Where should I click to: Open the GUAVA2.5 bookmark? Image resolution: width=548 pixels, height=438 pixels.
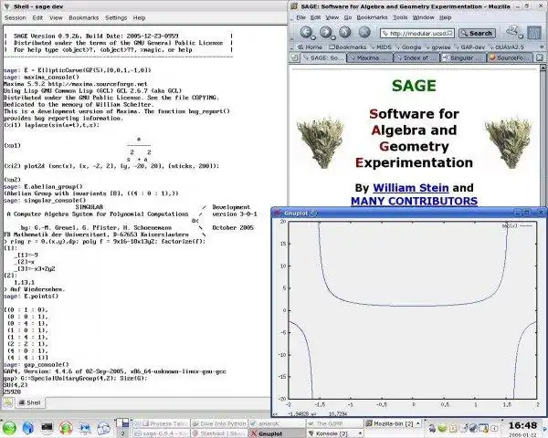pos(506,47)
